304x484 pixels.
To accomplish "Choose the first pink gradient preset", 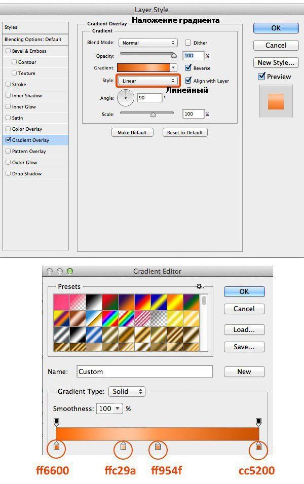I will click(x=61, y=302).
